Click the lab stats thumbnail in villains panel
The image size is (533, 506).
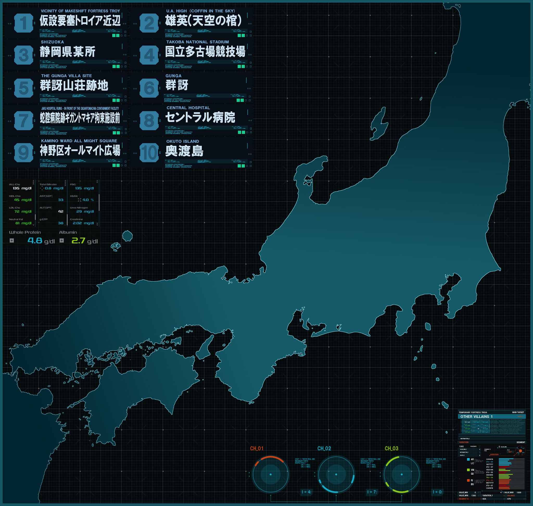click(x=476, y=426)
